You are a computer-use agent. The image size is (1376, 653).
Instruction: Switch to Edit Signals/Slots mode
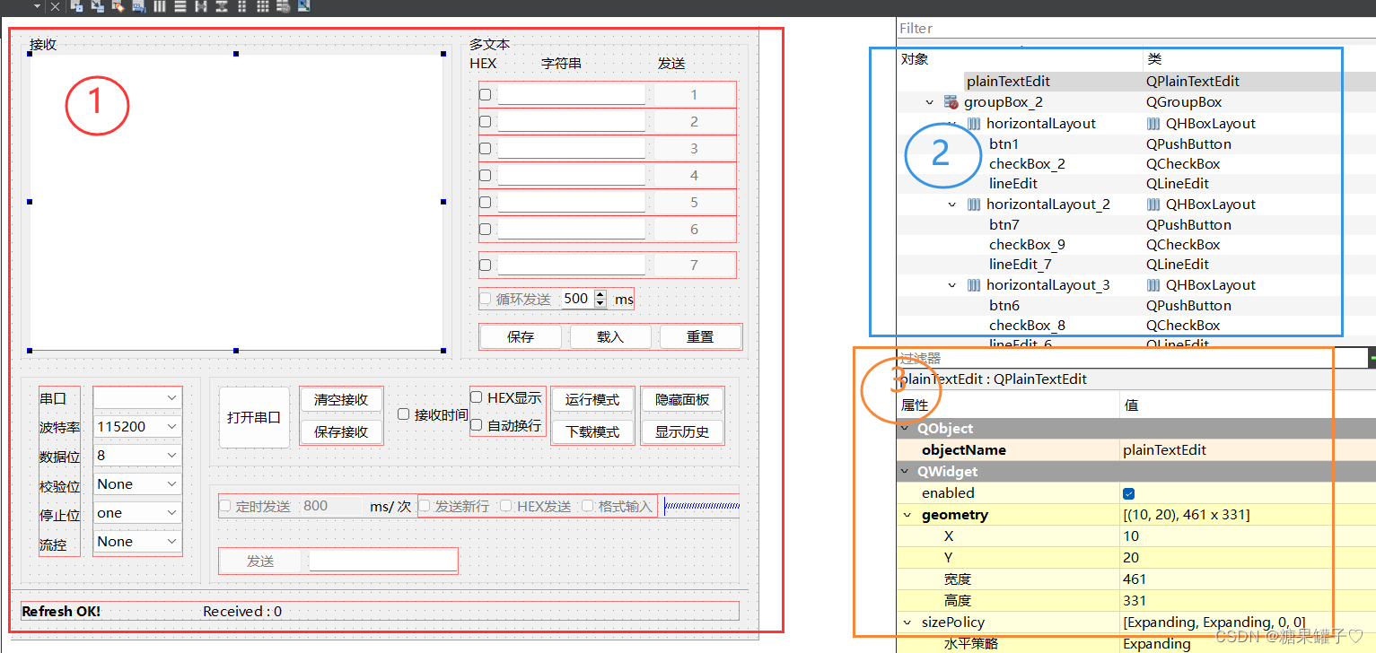[x=97, y=5]
